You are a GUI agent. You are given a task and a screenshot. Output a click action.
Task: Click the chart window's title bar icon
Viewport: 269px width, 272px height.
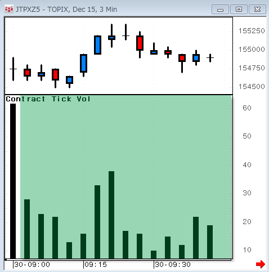click(x=9, y=9)
